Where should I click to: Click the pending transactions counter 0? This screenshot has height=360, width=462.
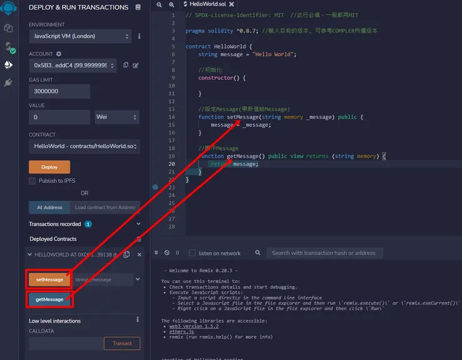click(x=177, y=253)
